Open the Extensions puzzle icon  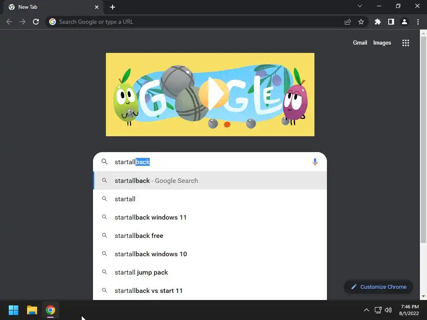378,22
